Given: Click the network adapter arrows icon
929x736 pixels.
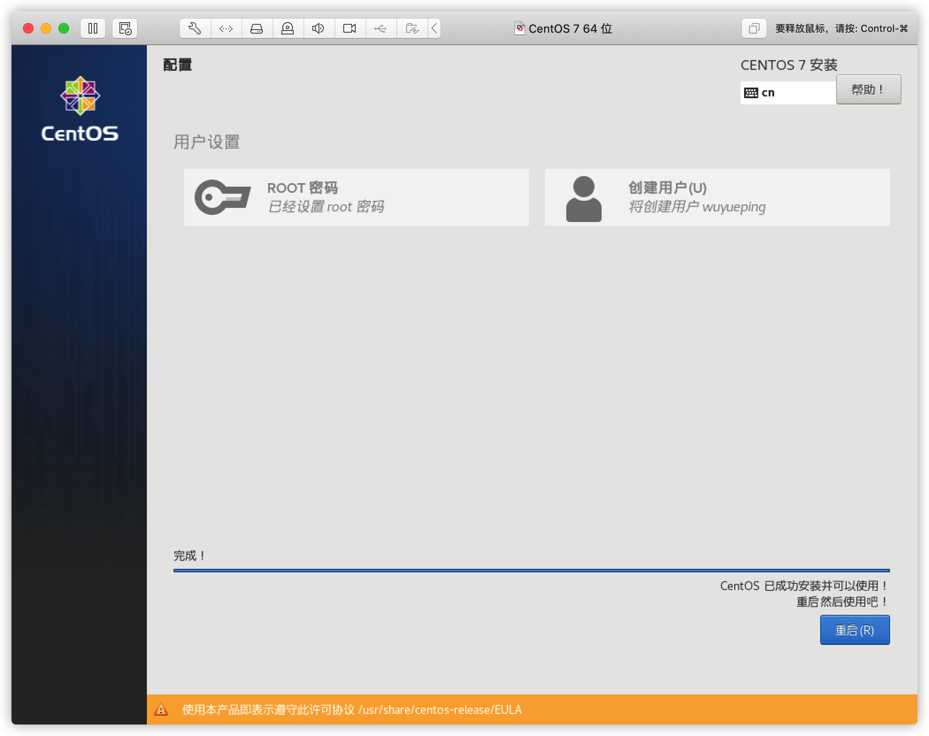Looking at the screenshot, I should pos(226,29).
